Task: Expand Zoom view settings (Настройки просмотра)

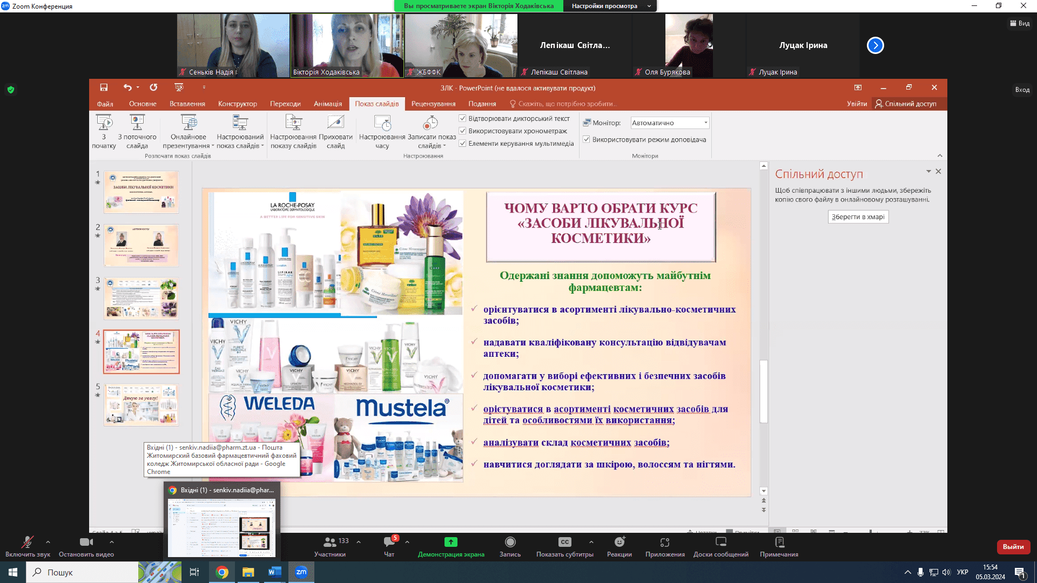Action: point(610,6)
